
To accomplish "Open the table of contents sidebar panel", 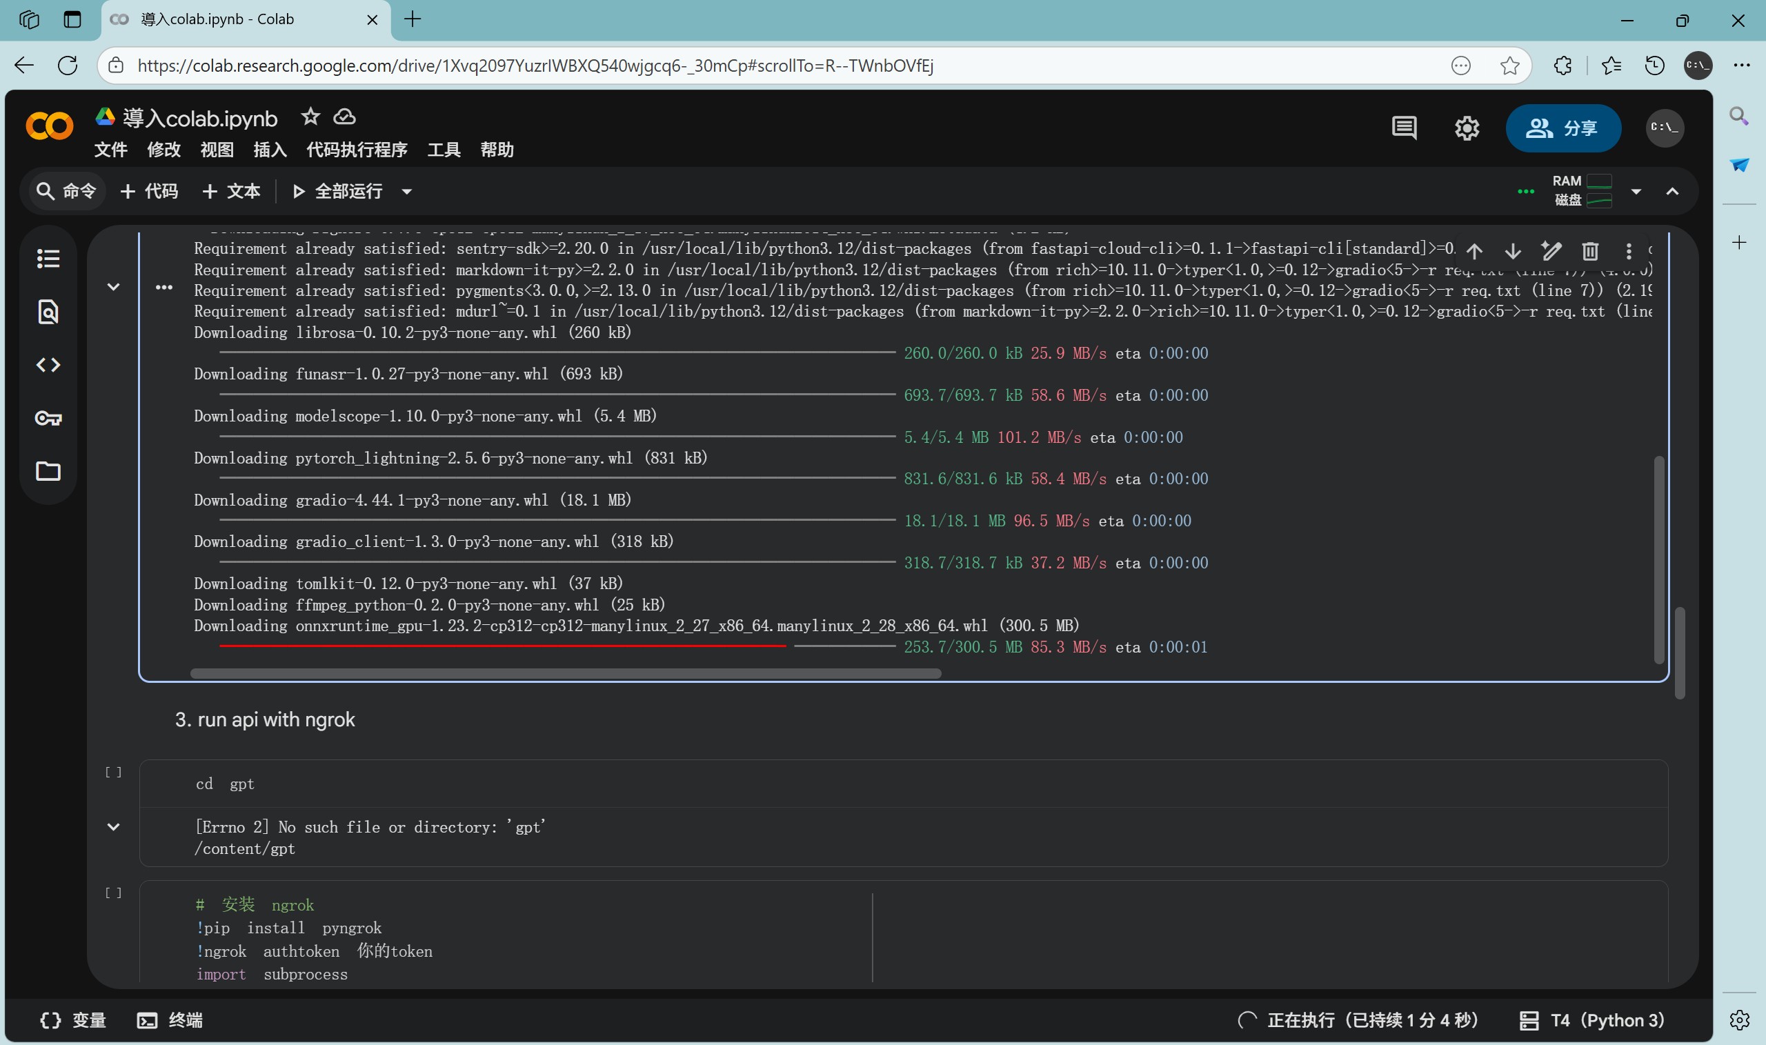I will 48,259.
